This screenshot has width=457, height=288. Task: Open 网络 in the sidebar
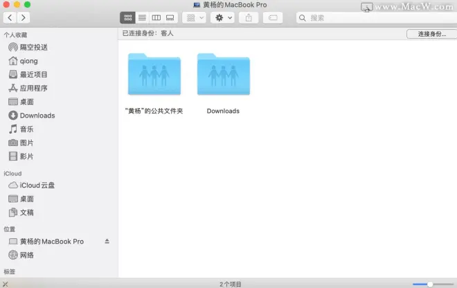pyautogui.click(x=21, y=255)
